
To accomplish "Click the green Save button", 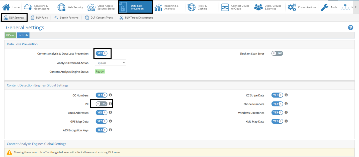I will coord(11,35).
